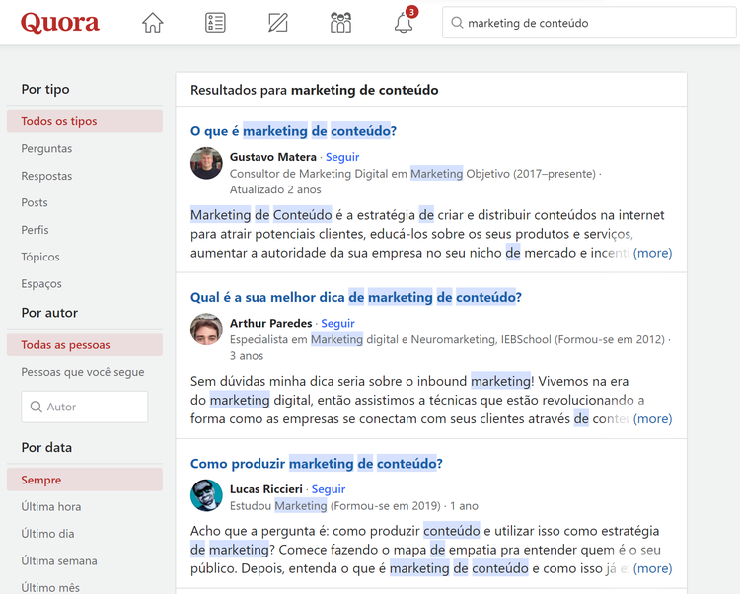Image resolution: width=740 pixels, height=594 pixels.
Task: Filter results by Tópicos
Action: point(40,257)
